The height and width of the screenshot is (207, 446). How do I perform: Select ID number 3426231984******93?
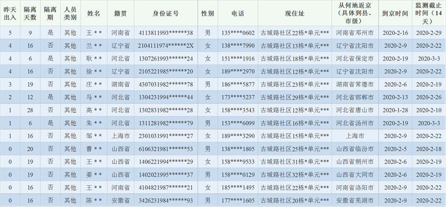tap(166, 200)
